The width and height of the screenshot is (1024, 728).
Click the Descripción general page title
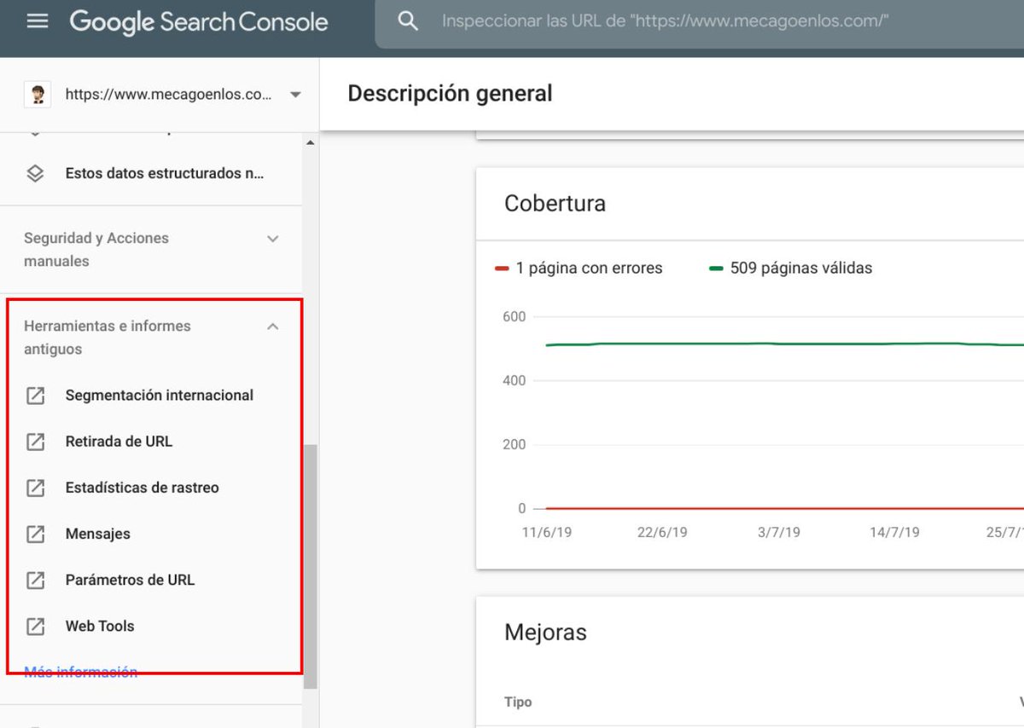[450, 94]
